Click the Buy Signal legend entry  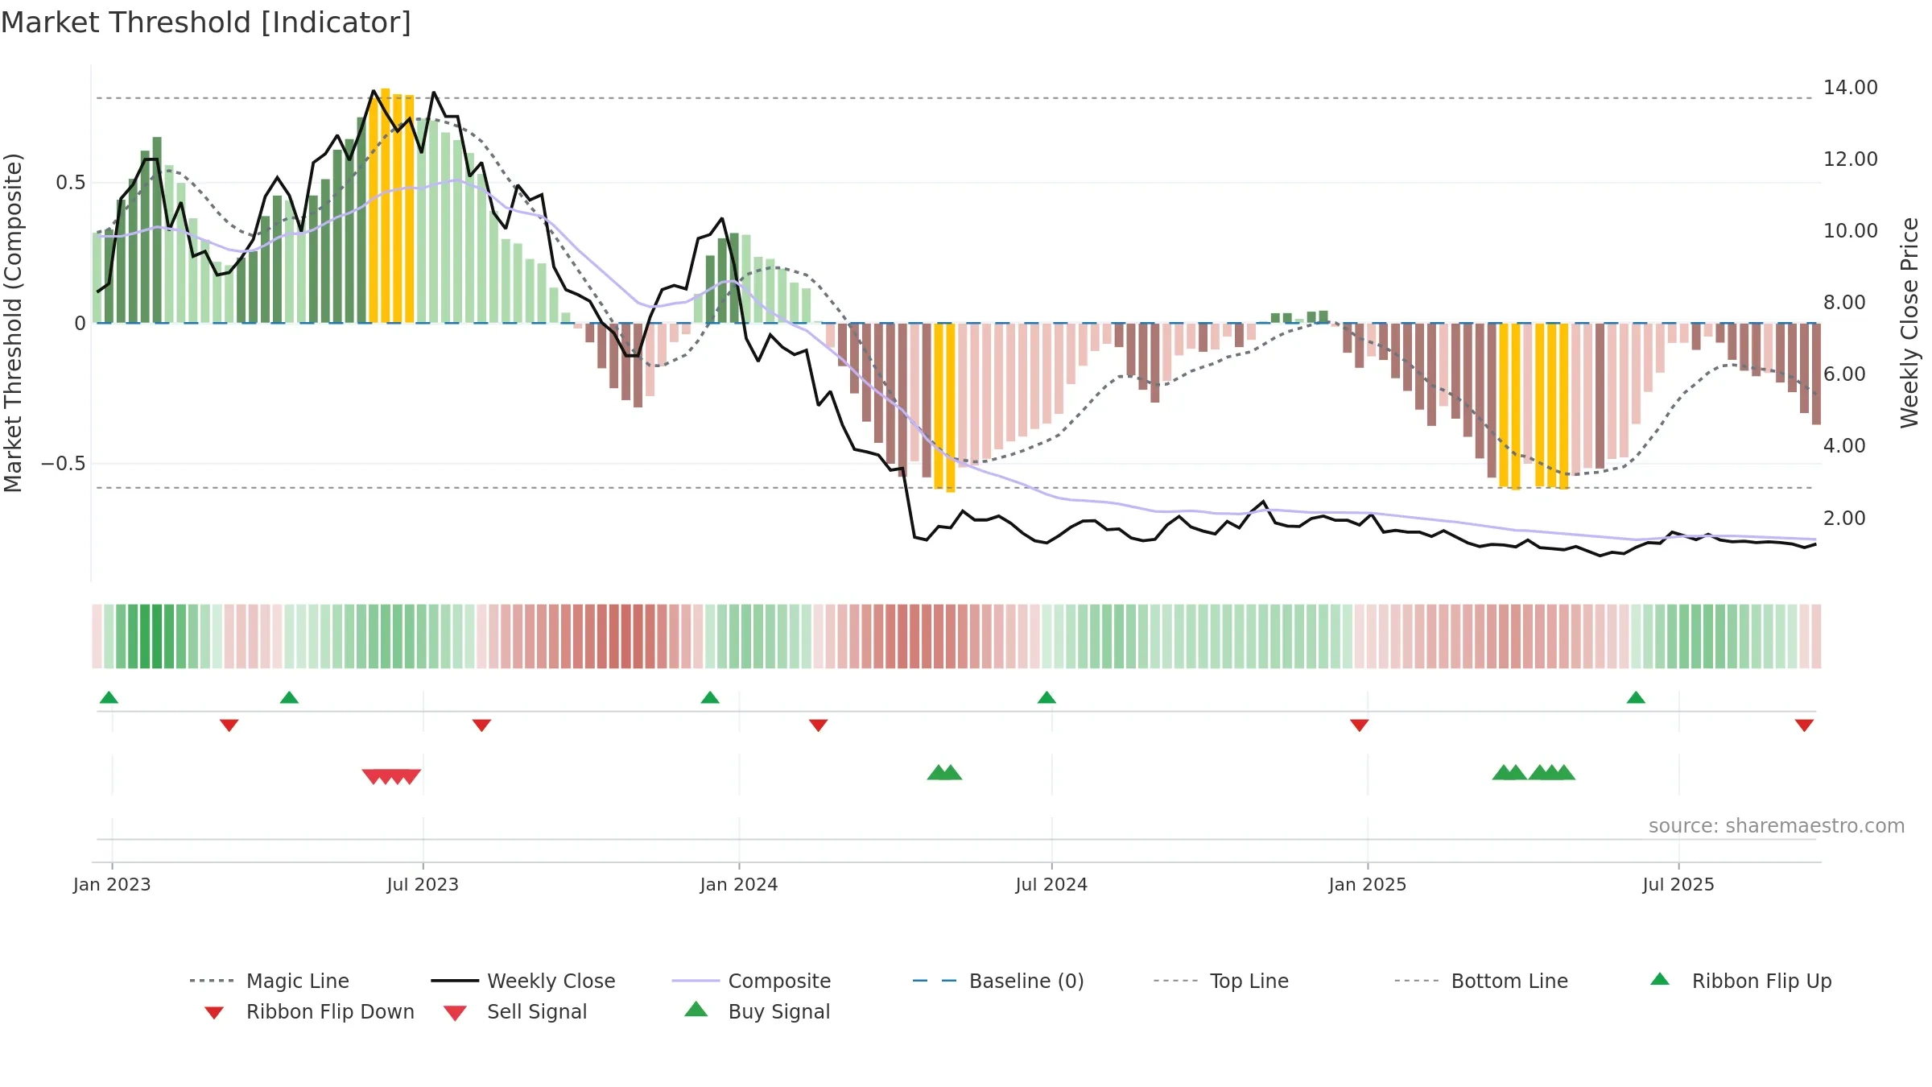pyautogui.click(x=757, y=1011)
